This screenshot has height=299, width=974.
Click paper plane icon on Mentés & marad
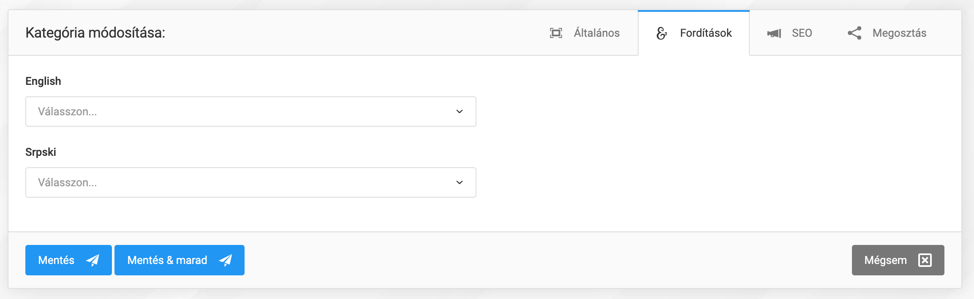click(x=226, y=260)
